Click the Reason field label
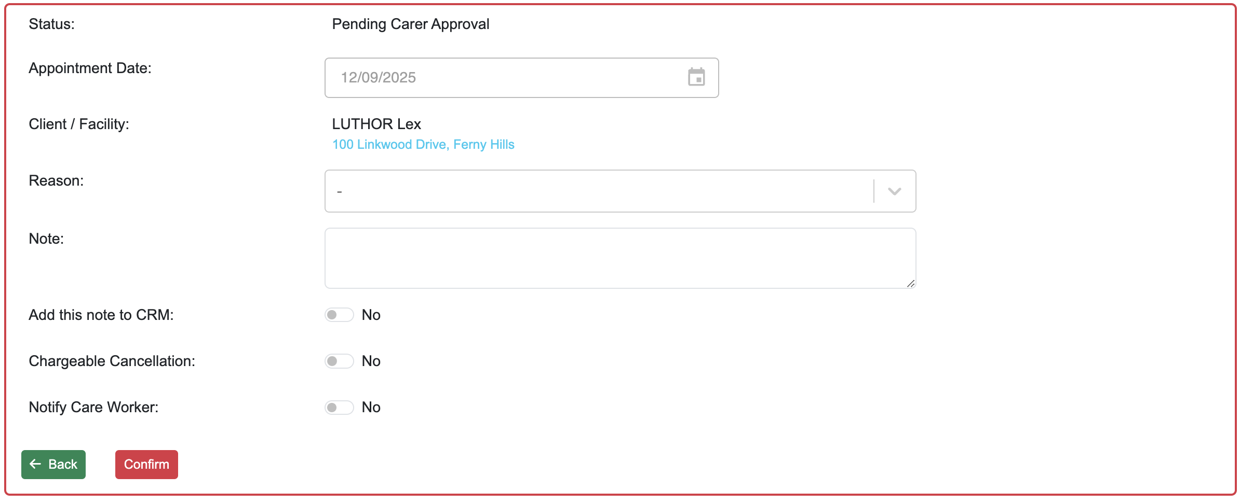Screen dimensions: 1240x504 tap(56, 180)
